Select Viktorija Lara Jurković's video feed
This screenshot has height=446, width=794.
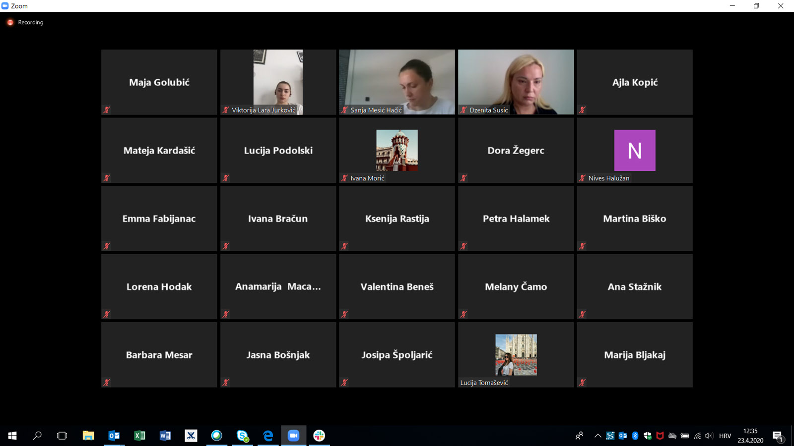[278, 82]
